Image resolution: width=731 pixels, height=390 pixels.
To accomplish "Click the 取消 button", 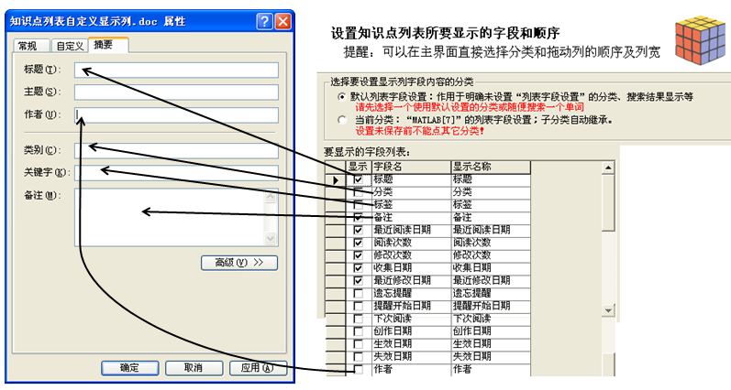I will coord(193,367).
